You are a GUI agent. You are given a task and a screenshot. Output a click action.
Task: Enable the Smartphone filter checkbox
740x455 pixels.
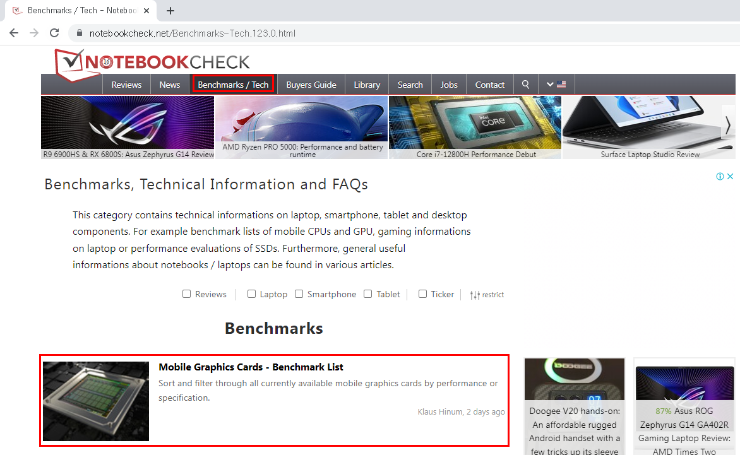click(x=299, y=293)
